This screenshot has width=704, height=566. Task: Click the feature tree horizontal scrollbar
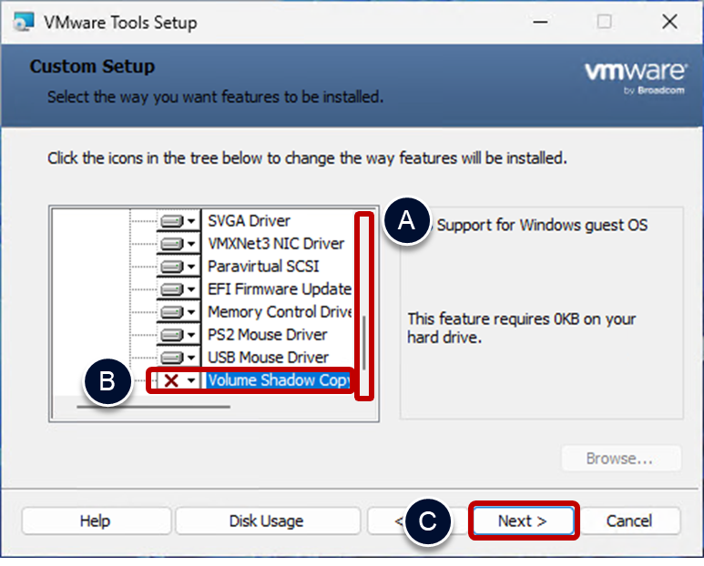click(153, 407)
